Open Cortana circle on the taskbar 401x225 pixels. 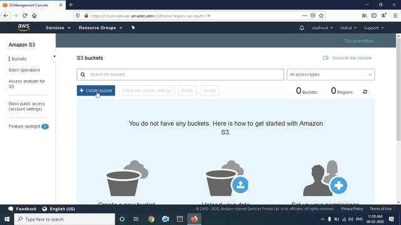(x=122, y=219)
